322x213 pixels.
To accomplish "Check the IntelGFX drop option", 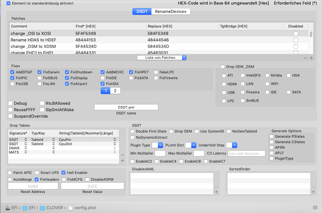I will coord(243,75).
